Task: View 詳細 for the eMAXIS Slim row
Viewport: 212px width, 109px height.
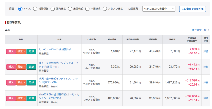Action: coord(206,98)
